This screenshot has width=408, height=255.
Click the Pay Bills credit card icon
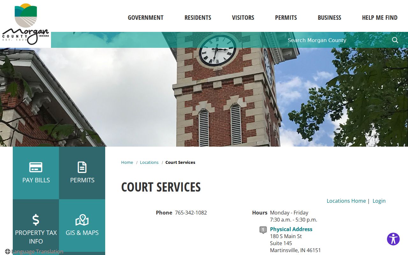click(36, 167)
